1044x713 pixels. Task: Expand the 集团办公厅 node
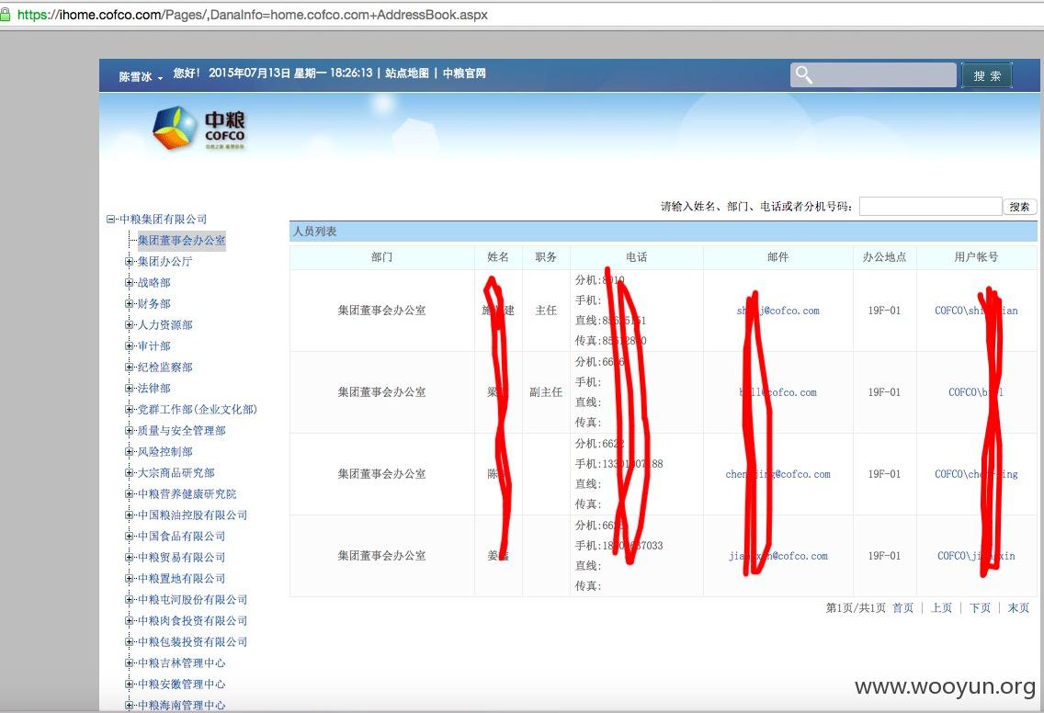click(130, 262)
